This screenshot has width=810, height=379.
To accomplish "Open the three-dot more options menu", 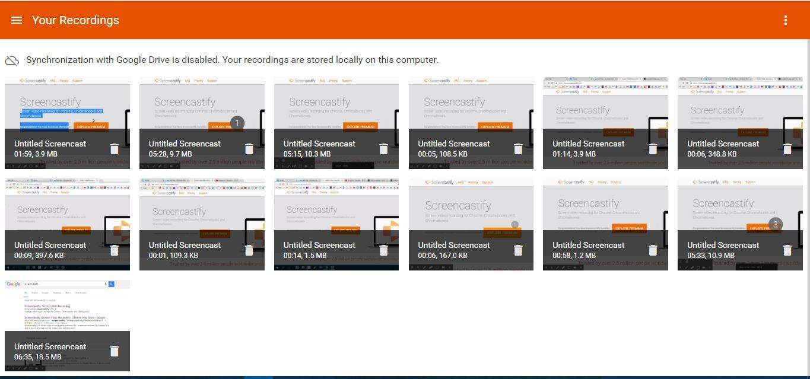I will [x=785, y=20].
